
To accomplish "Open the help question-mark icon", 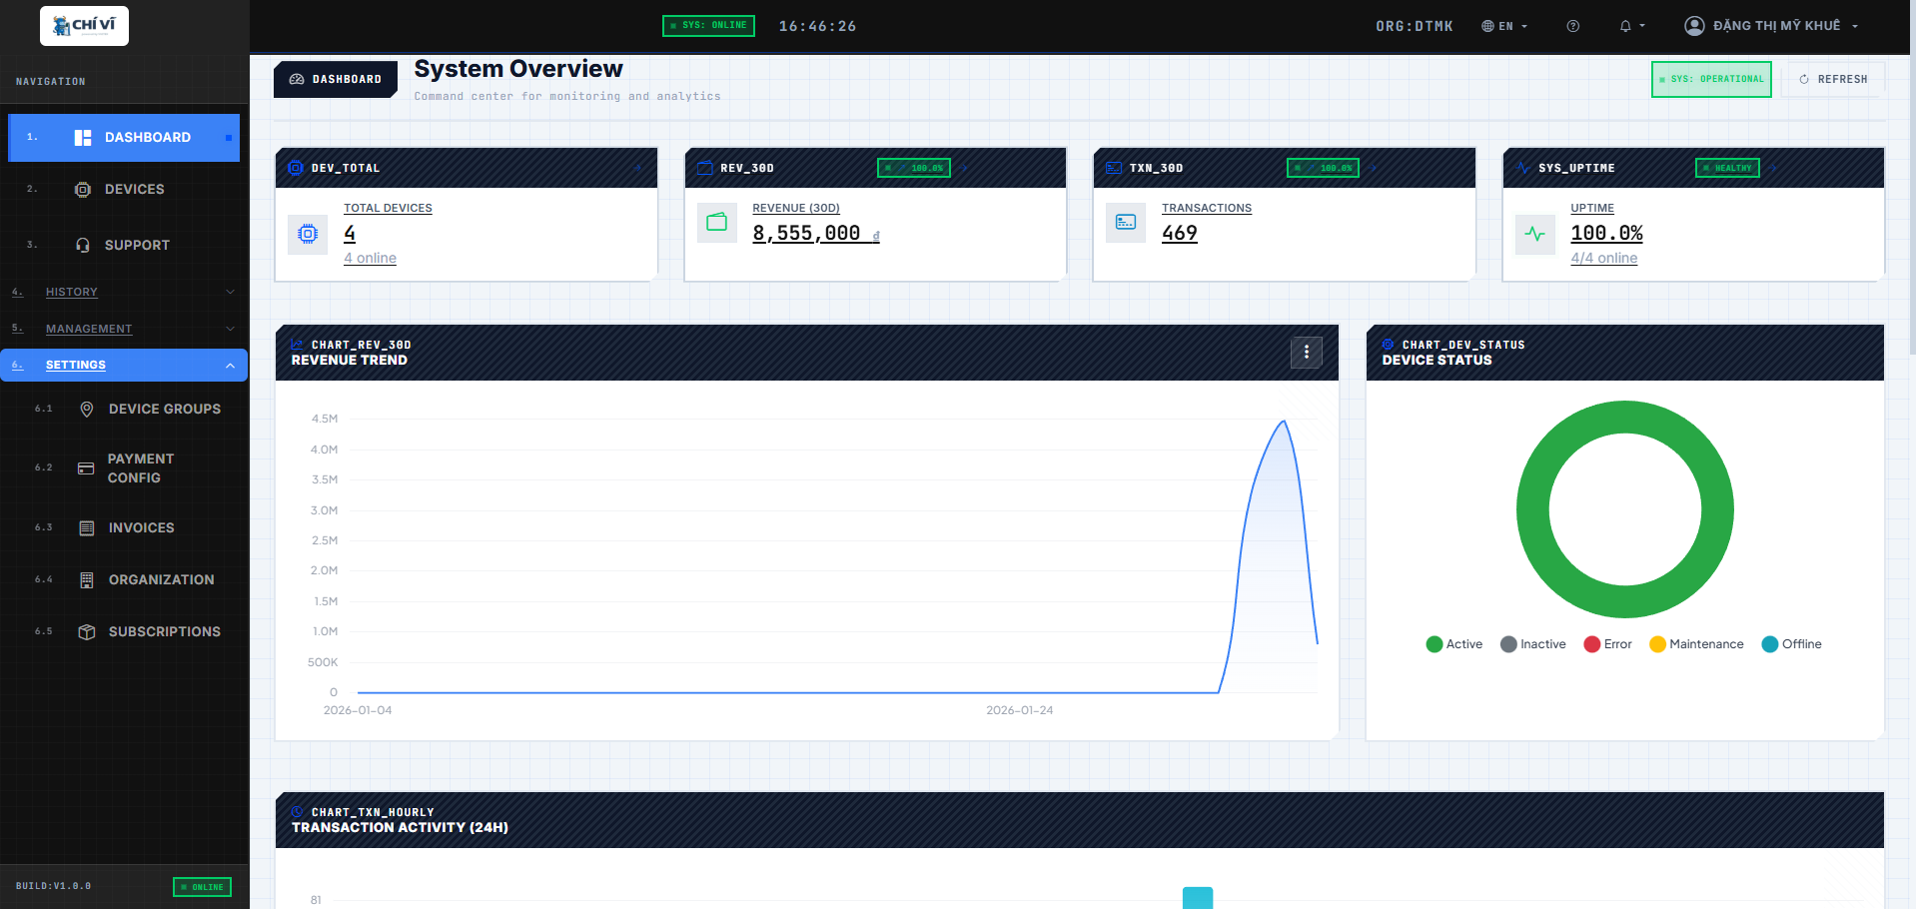I will 1572,26.
